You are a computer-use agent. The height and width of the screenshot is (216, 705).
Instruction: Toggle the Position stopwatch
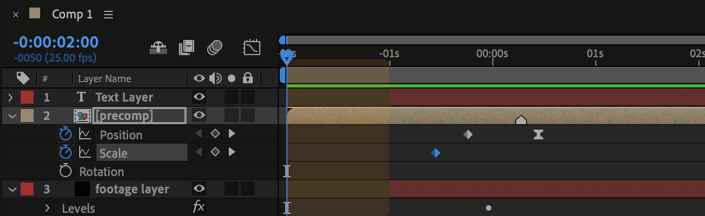click(66, 134)
